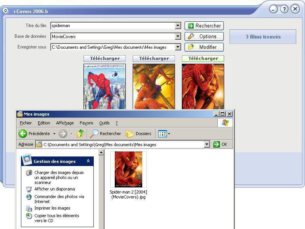
Task: Open the view mode dropdown arrow
Action: click(169, 134)
